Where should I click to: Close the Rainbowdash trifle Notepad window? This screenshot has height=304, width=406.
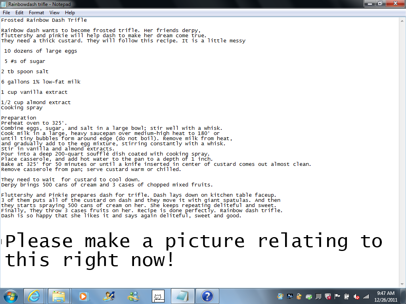(395, 3)
